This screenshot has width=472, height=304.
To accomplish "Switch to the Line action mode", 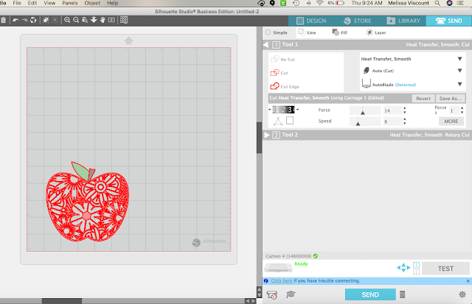I will (x=307, y=32).
